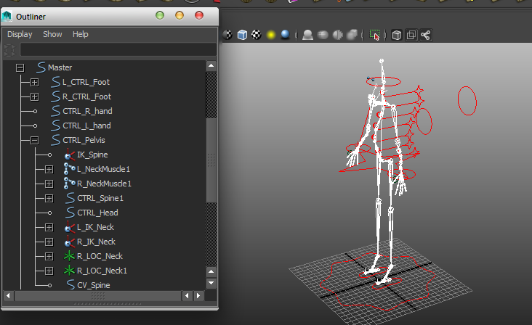Click the IK handle icon beside IK_Spine
Image resolution: width=532 pixels, height=325 pixels.
(x=70, y=155)
